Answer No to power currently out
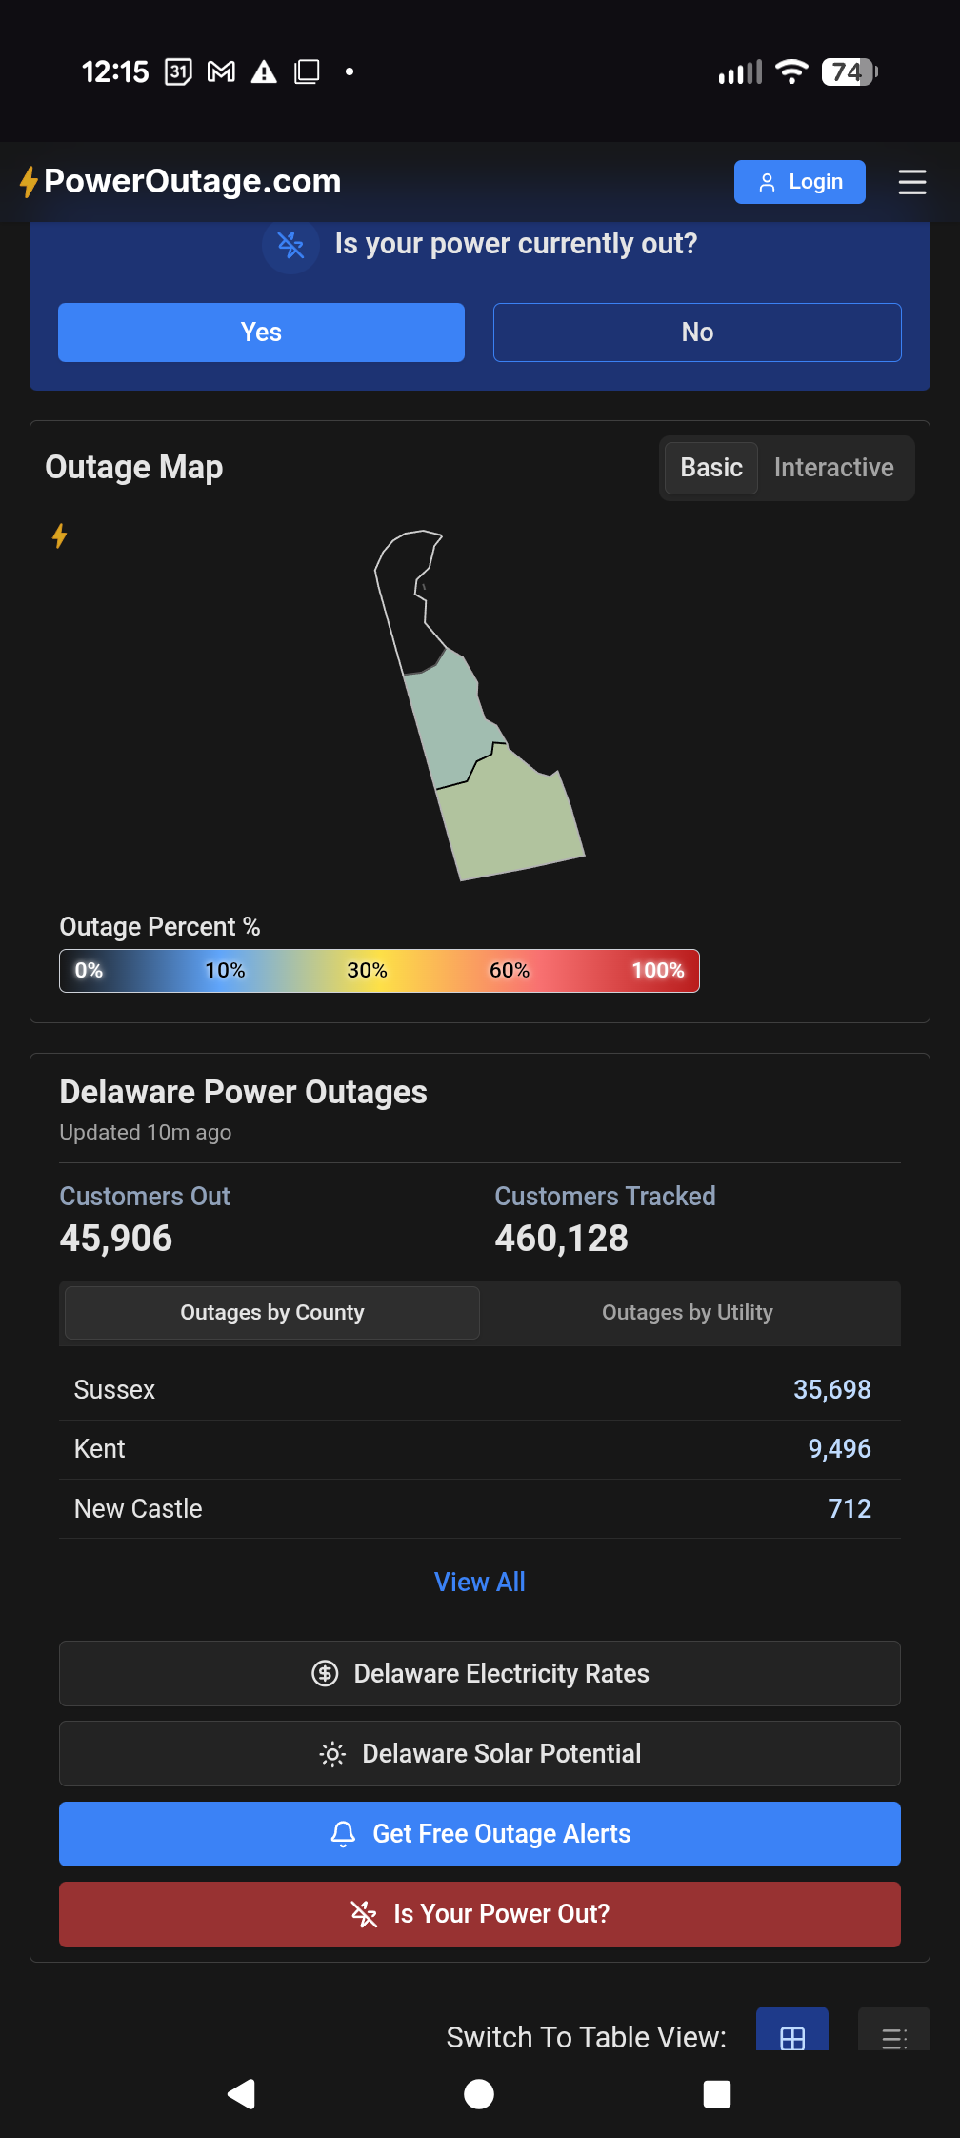The width and height of the screenshot is (960, 2138). point(697,333)
